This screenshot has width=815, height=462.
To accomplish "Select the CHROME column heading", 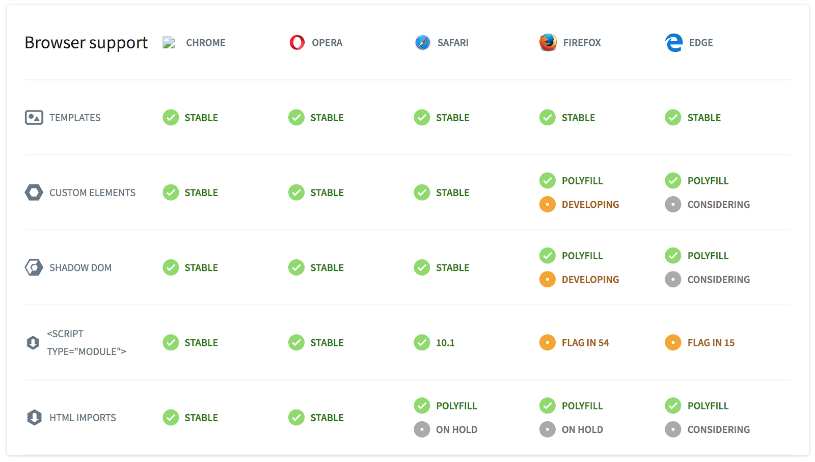I will click(206, 43).
